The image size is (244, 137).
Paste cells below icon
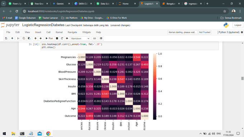point(29,38)
